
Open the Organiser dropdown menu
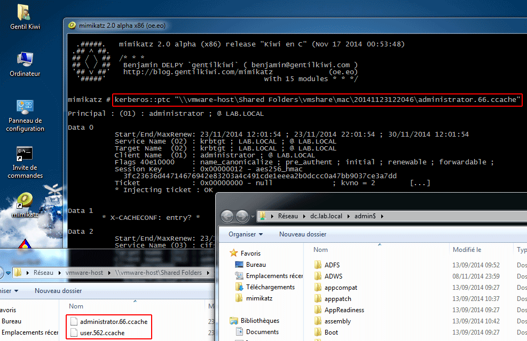point(246,234)
